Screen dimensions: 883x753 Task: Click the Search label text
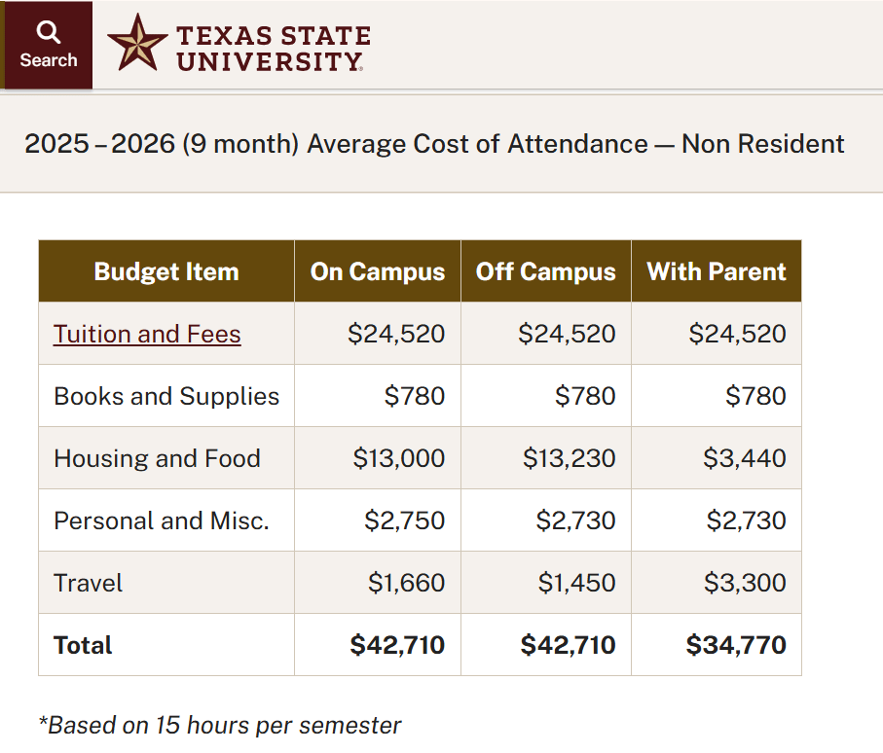[x=48, y=59]
